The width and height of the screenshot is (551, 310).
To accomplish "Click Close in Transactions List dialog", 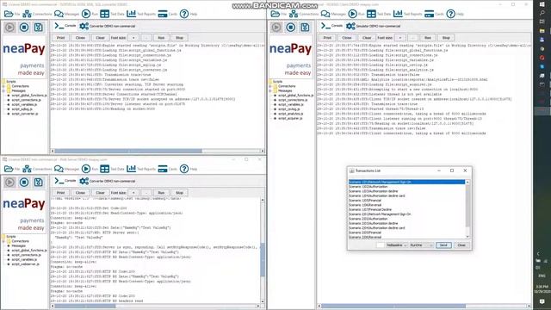I will pos(461,245).
